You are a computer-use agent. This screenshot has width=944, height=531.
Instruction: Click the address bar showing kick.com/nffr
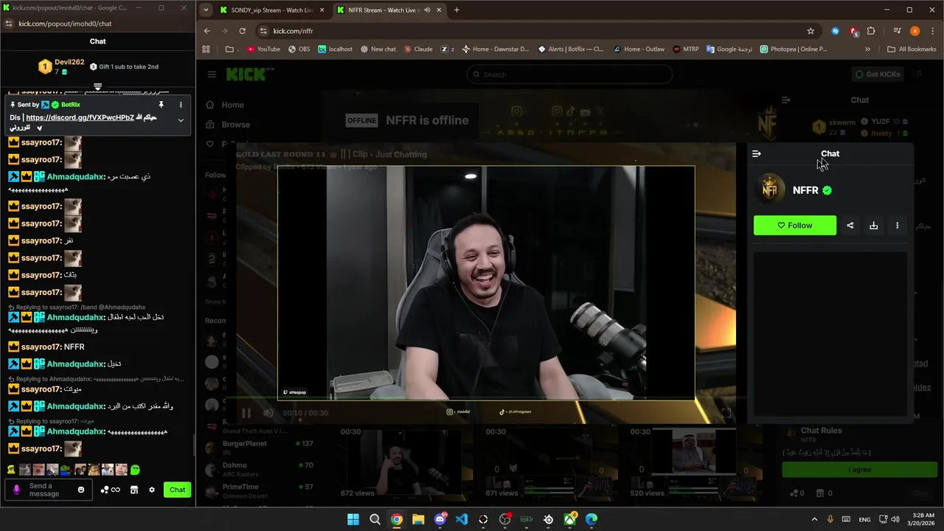pos(537,31)
